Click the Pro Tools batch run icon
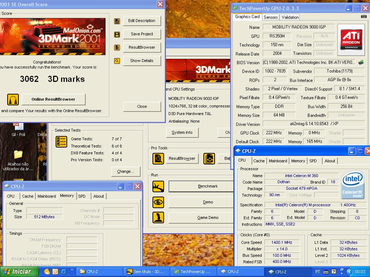370x277 pixels. pos(209,159)
